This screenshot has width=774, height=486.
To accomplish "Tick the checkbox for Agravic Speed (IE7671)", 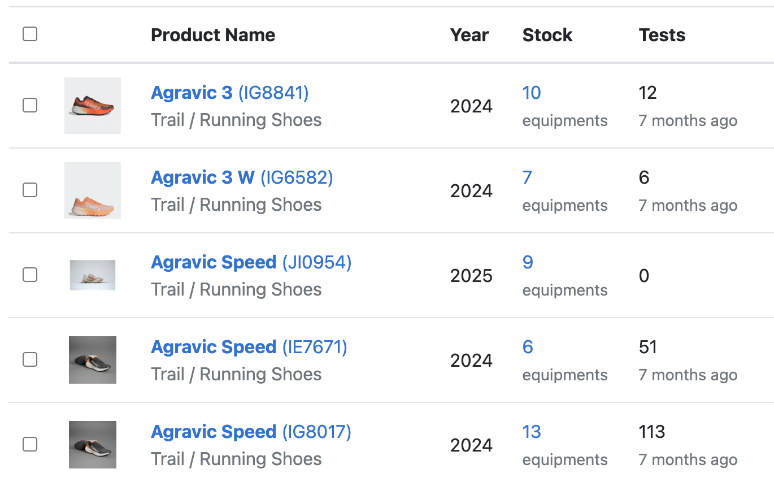I will tap(29, 360).
